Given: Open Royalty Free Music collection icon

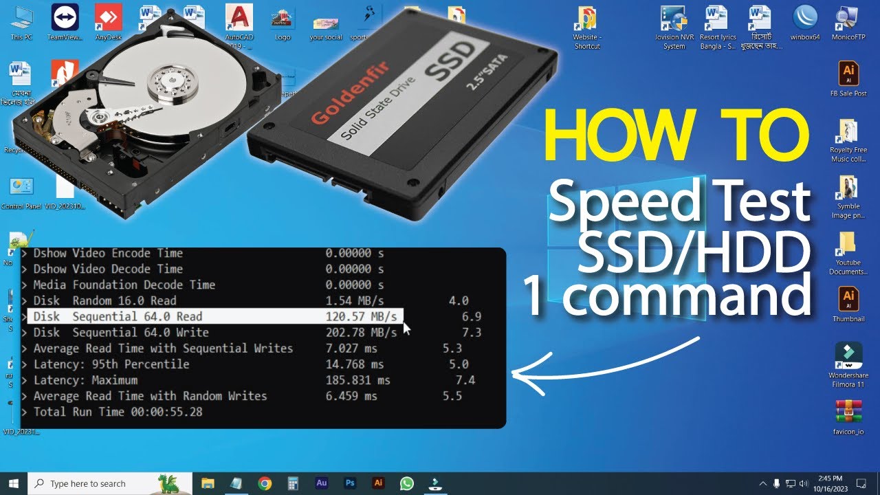Looking at the screenshot, I should pos(848,140).
